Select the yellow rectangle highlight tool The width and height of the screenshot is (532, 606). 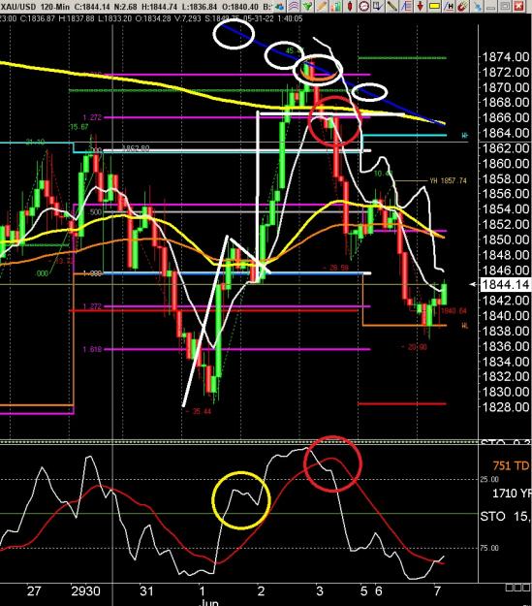435,6
